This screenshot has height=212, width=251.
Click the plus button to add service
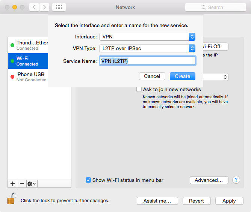coord(12,183)
